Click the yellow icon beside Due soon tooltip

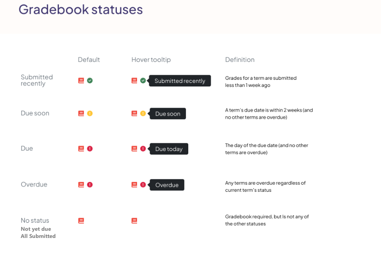coord(143,113)
